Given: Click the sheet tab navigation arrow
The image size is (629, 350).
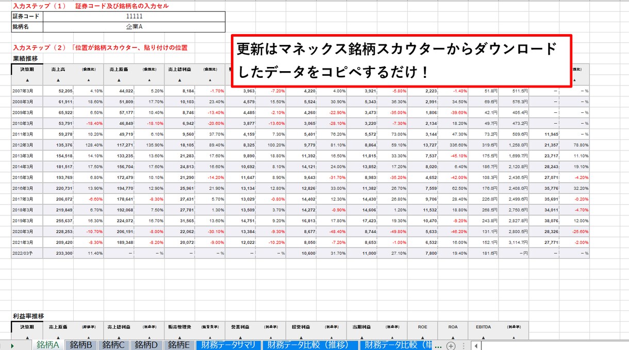Looking at the screenshot, I should (x=12, y=345).
